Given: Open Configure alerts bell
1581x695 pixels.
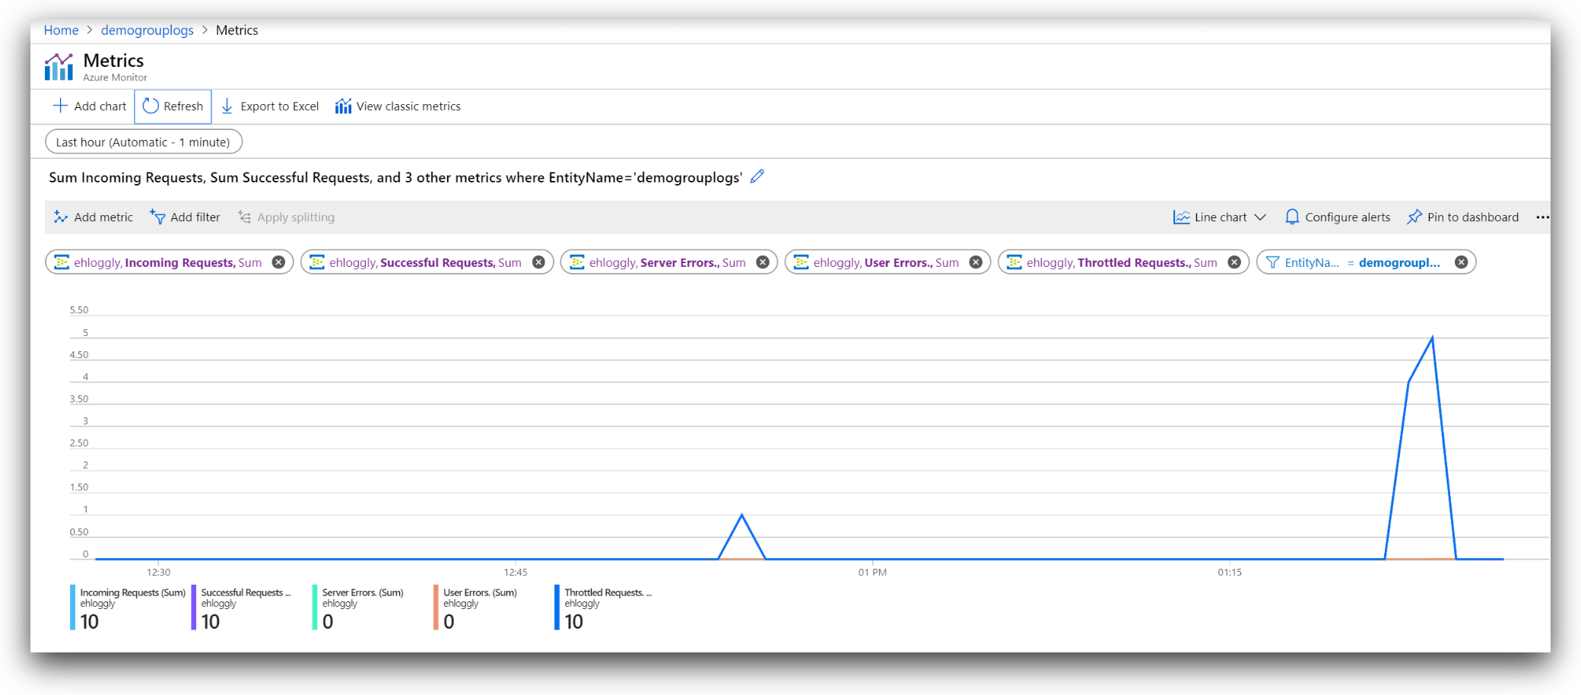Looking at the screenshot, I should [x=1337, y=217].
